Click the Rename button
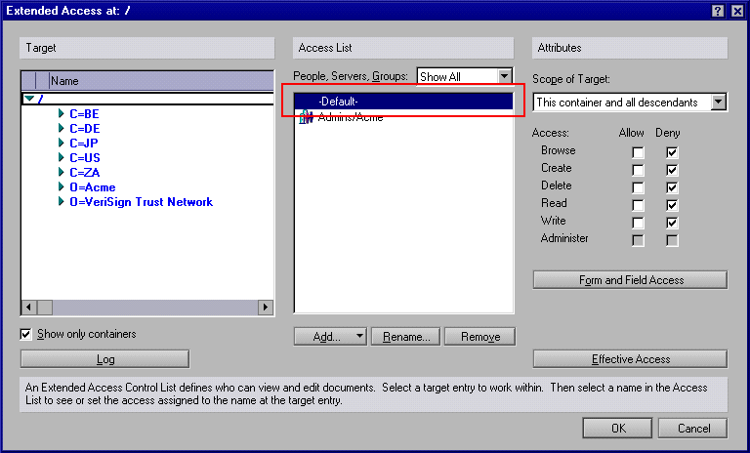This screenshot has width=750, height=453. click(x=405, y=336)
